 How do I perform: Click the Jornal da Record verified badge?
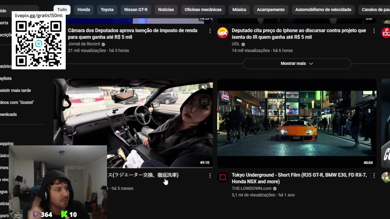(x=103, y=44)
